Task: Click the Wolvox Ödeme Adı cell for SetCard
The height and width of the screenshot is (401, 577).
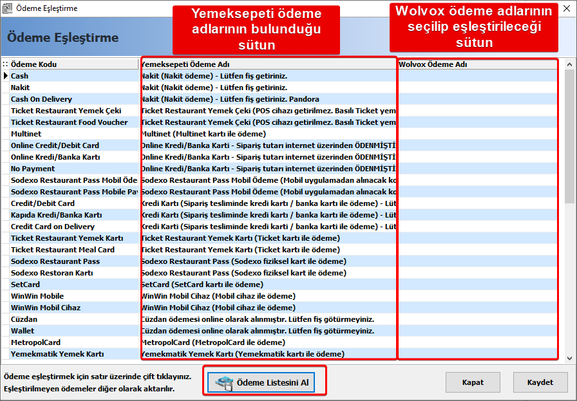Action: point(477,284)
